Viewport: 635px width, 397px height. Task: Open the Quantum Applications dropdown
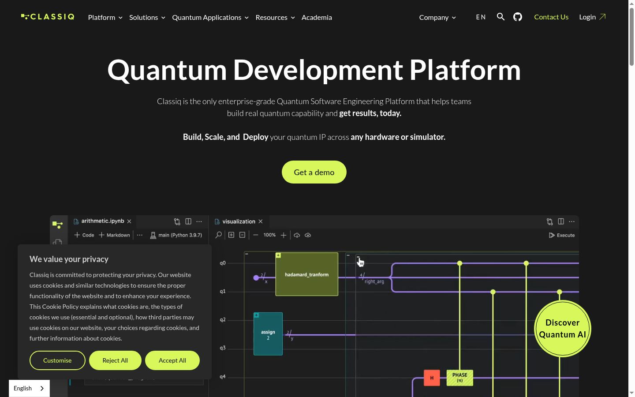point(210,17)
